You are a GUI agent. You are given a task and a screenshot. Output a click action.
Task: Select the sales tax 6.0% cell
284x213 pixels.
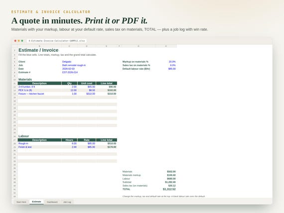click(173, 65)
